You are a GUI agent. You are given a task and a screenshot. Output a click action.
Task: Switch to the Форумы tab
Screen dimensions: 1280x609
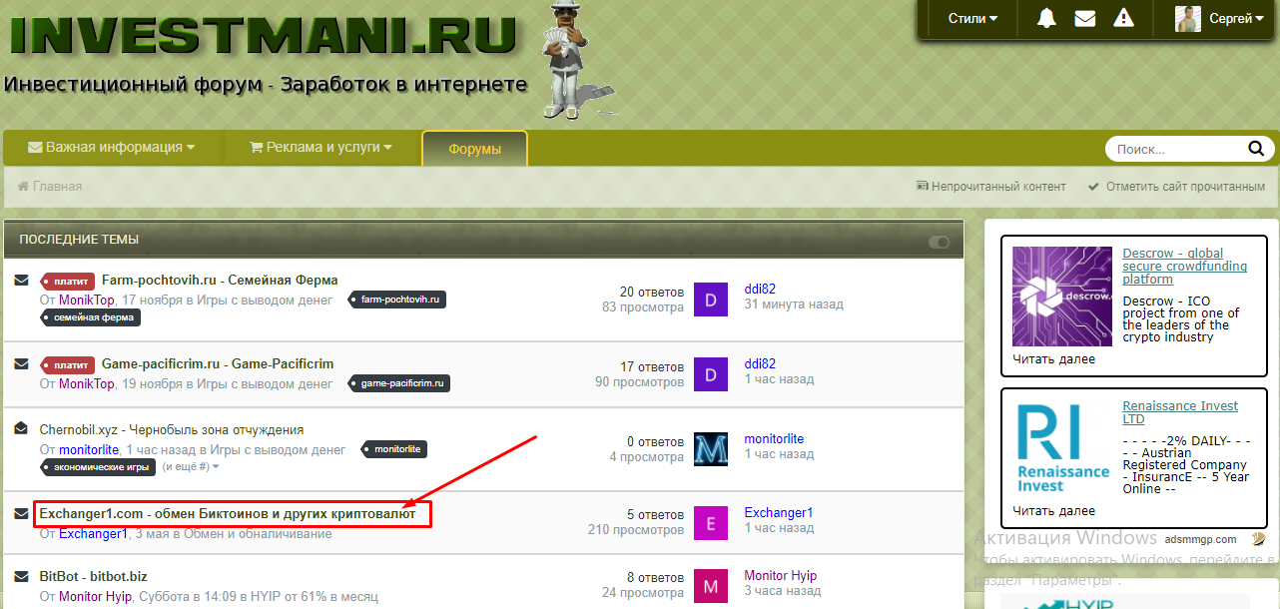pos(474,149)
